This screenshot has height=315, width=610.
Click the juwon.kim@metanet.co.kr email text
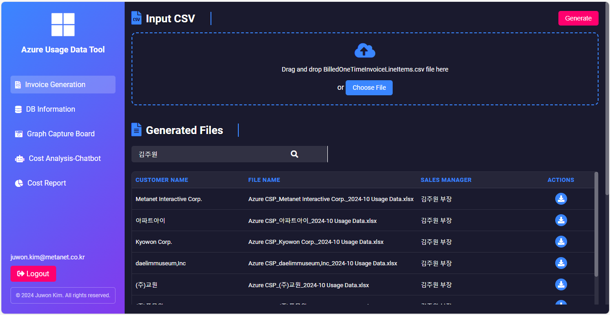pos(47,257)
